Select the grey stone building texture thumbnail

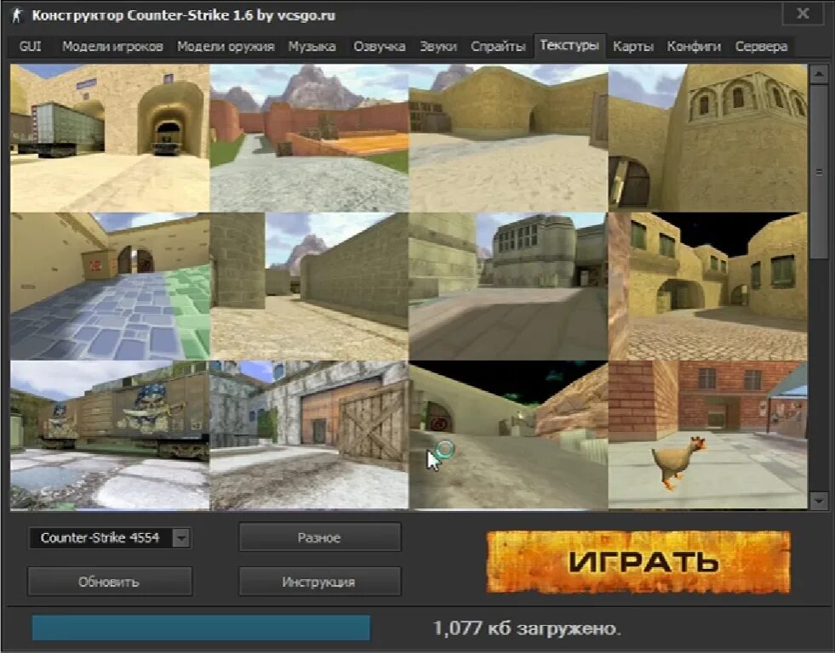click(508, 287)
